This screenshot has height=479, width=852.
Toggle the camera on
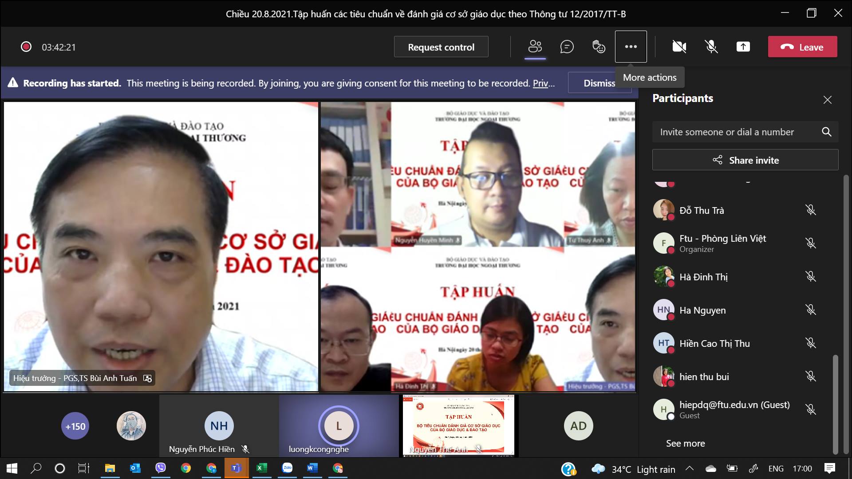(679, 47)
